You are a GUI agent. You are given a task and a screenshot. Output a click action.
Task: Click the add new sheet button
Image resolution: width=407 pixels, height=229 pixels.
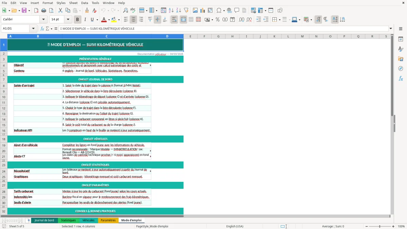28,220
